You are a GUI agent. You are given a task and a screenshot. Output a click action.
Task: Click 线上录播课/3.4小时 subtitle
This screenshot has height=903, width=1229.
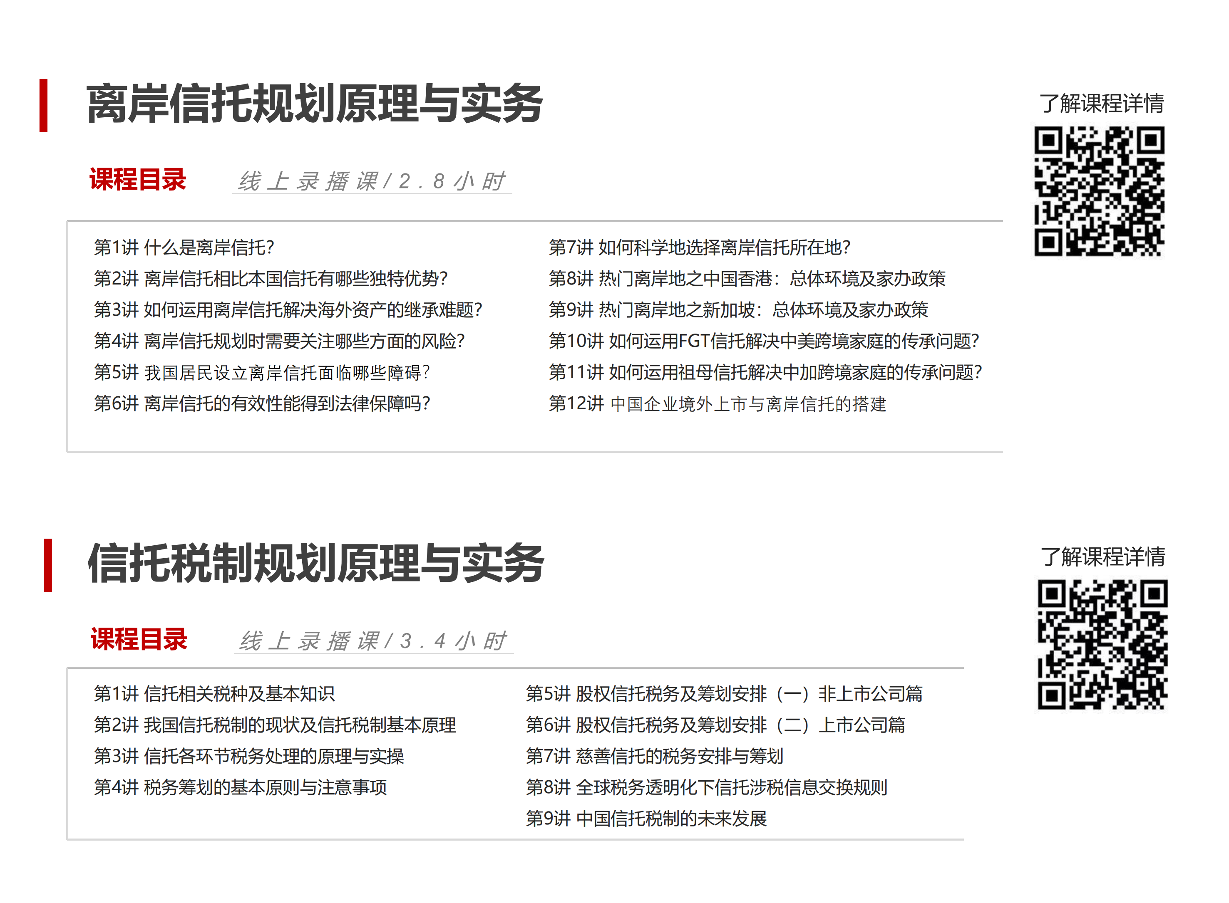click(373, 641)
